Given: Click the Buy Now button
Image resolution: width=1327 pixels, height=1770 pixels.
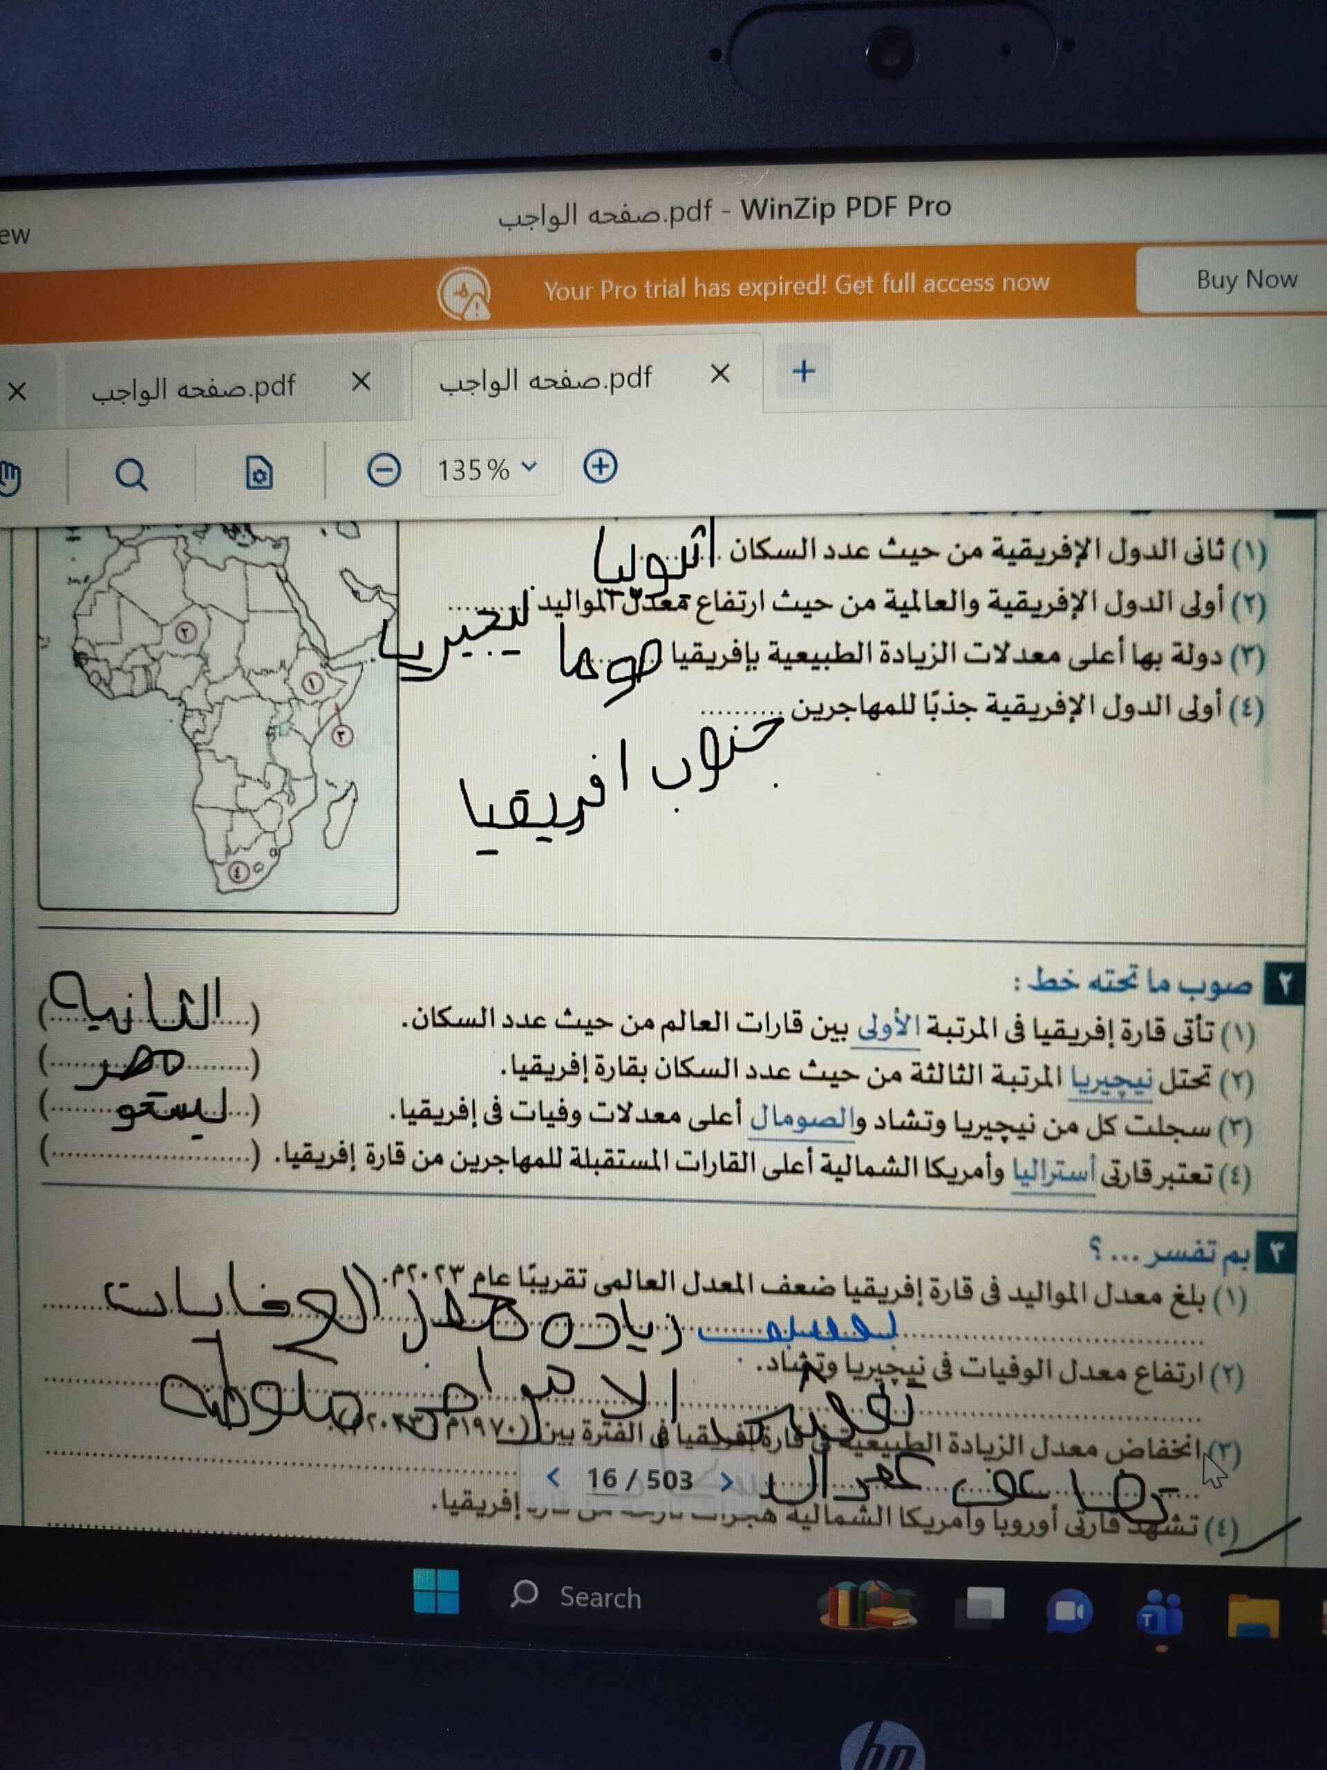Looking at the screenshot, I should coord(1232,279).
